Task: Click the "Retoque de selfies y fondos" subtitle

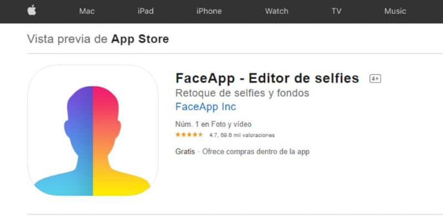Action: coord(242,93)
